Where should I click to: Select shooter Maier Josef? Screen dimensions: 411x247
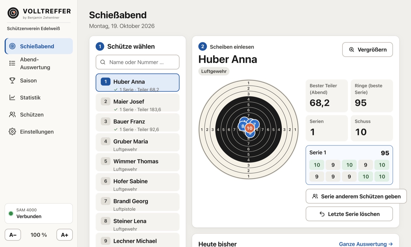click(137, 102)
